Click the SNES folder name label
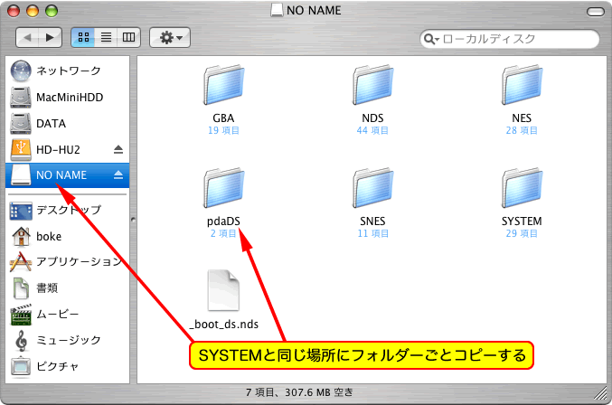The height and width of the screenshot is (405, 612). (x=372, y=221)
